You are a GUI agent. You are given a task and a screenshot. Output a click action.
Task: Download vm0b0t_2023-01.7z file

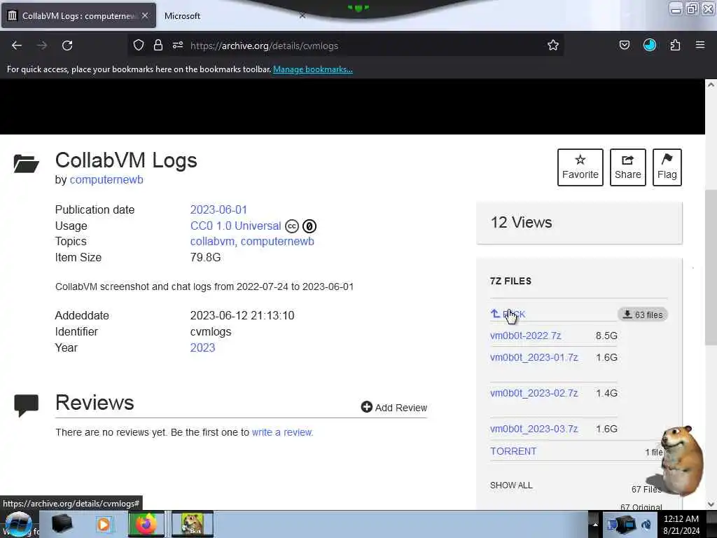tap(534, 357)
